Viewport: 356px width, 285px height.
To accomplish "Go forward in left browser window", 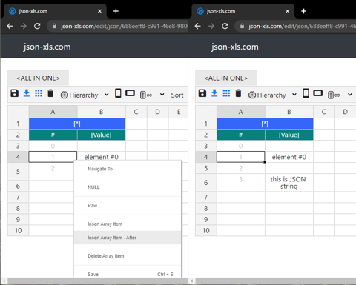I will click(x=24, y=26).
